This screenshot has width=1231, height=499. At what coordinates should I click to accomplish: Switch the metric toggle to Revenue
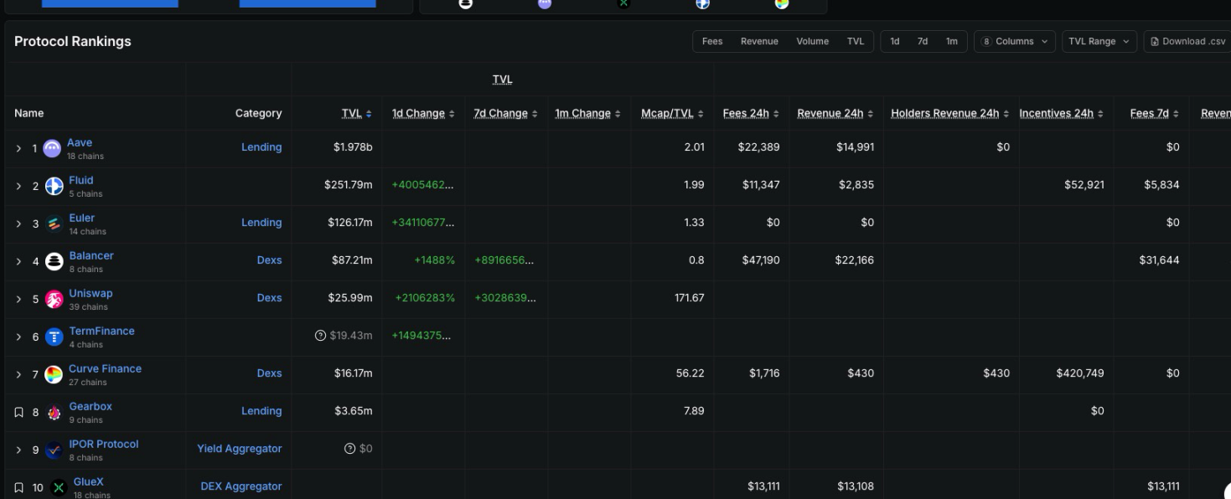[x=761, y=40]
